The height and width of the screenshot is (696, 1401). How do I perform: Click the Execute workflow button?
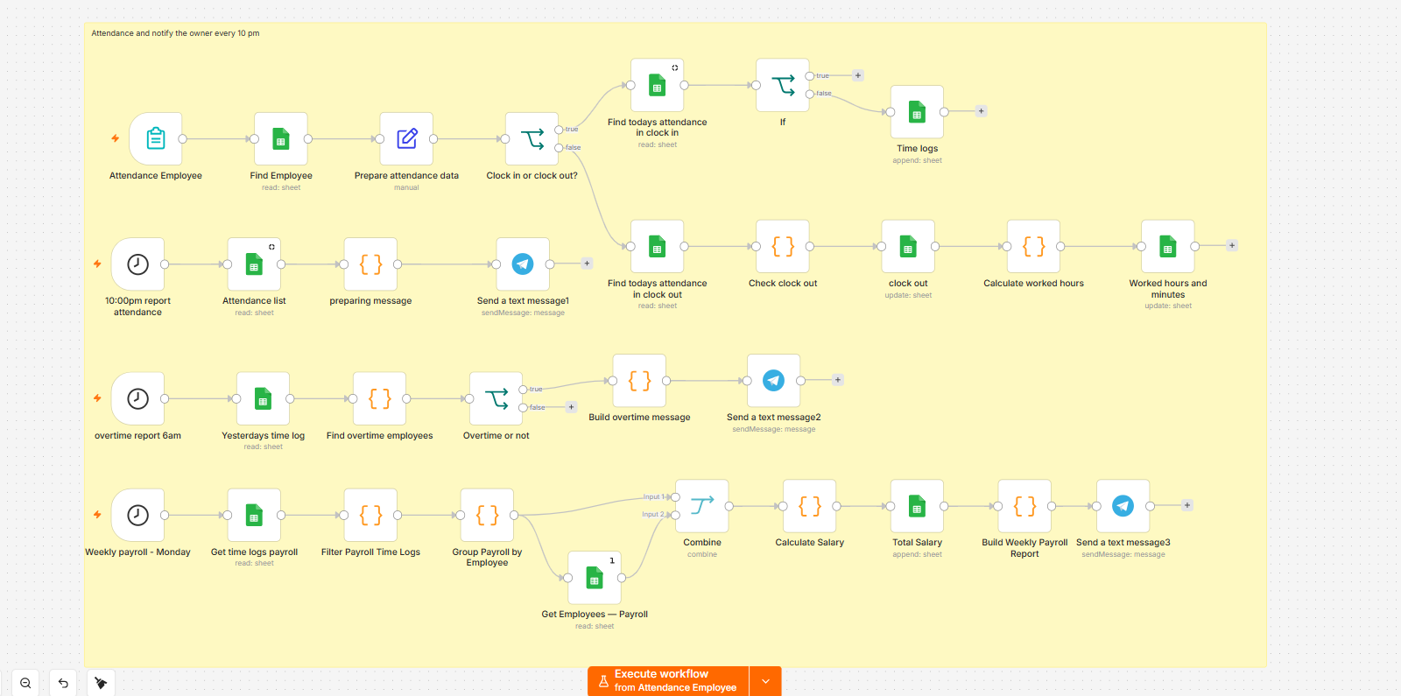point(668,681)
